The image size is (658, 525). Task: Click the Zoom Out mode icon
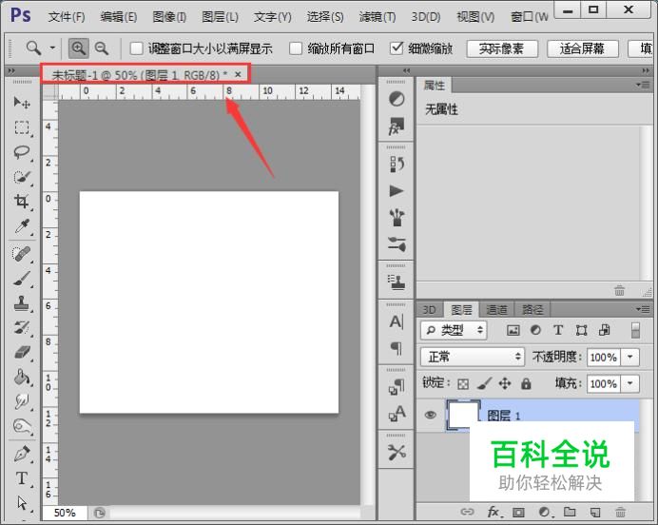click(x=102, y=49)
